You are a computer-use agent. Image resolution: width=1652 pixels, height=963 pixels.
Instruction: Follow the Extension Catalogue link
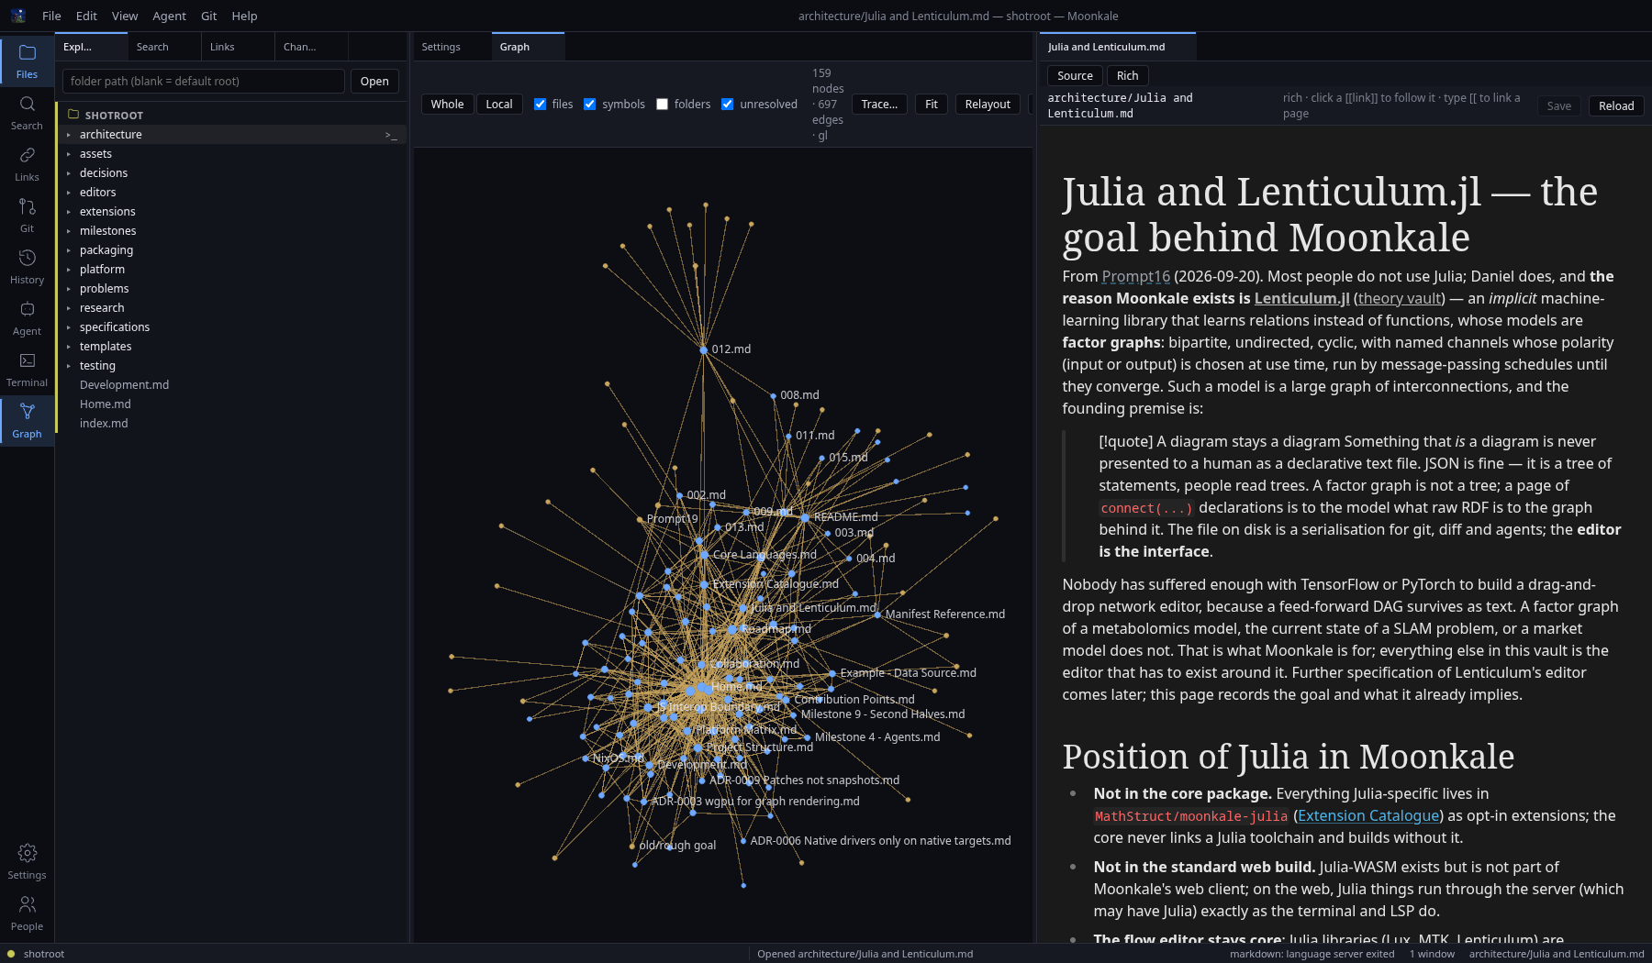1368,816
